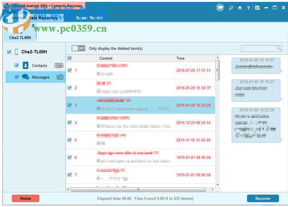This screenshot has width=288, height=207.
Task: Click the phone icon beside Che2-TL00H
Action: coord(16,52)
